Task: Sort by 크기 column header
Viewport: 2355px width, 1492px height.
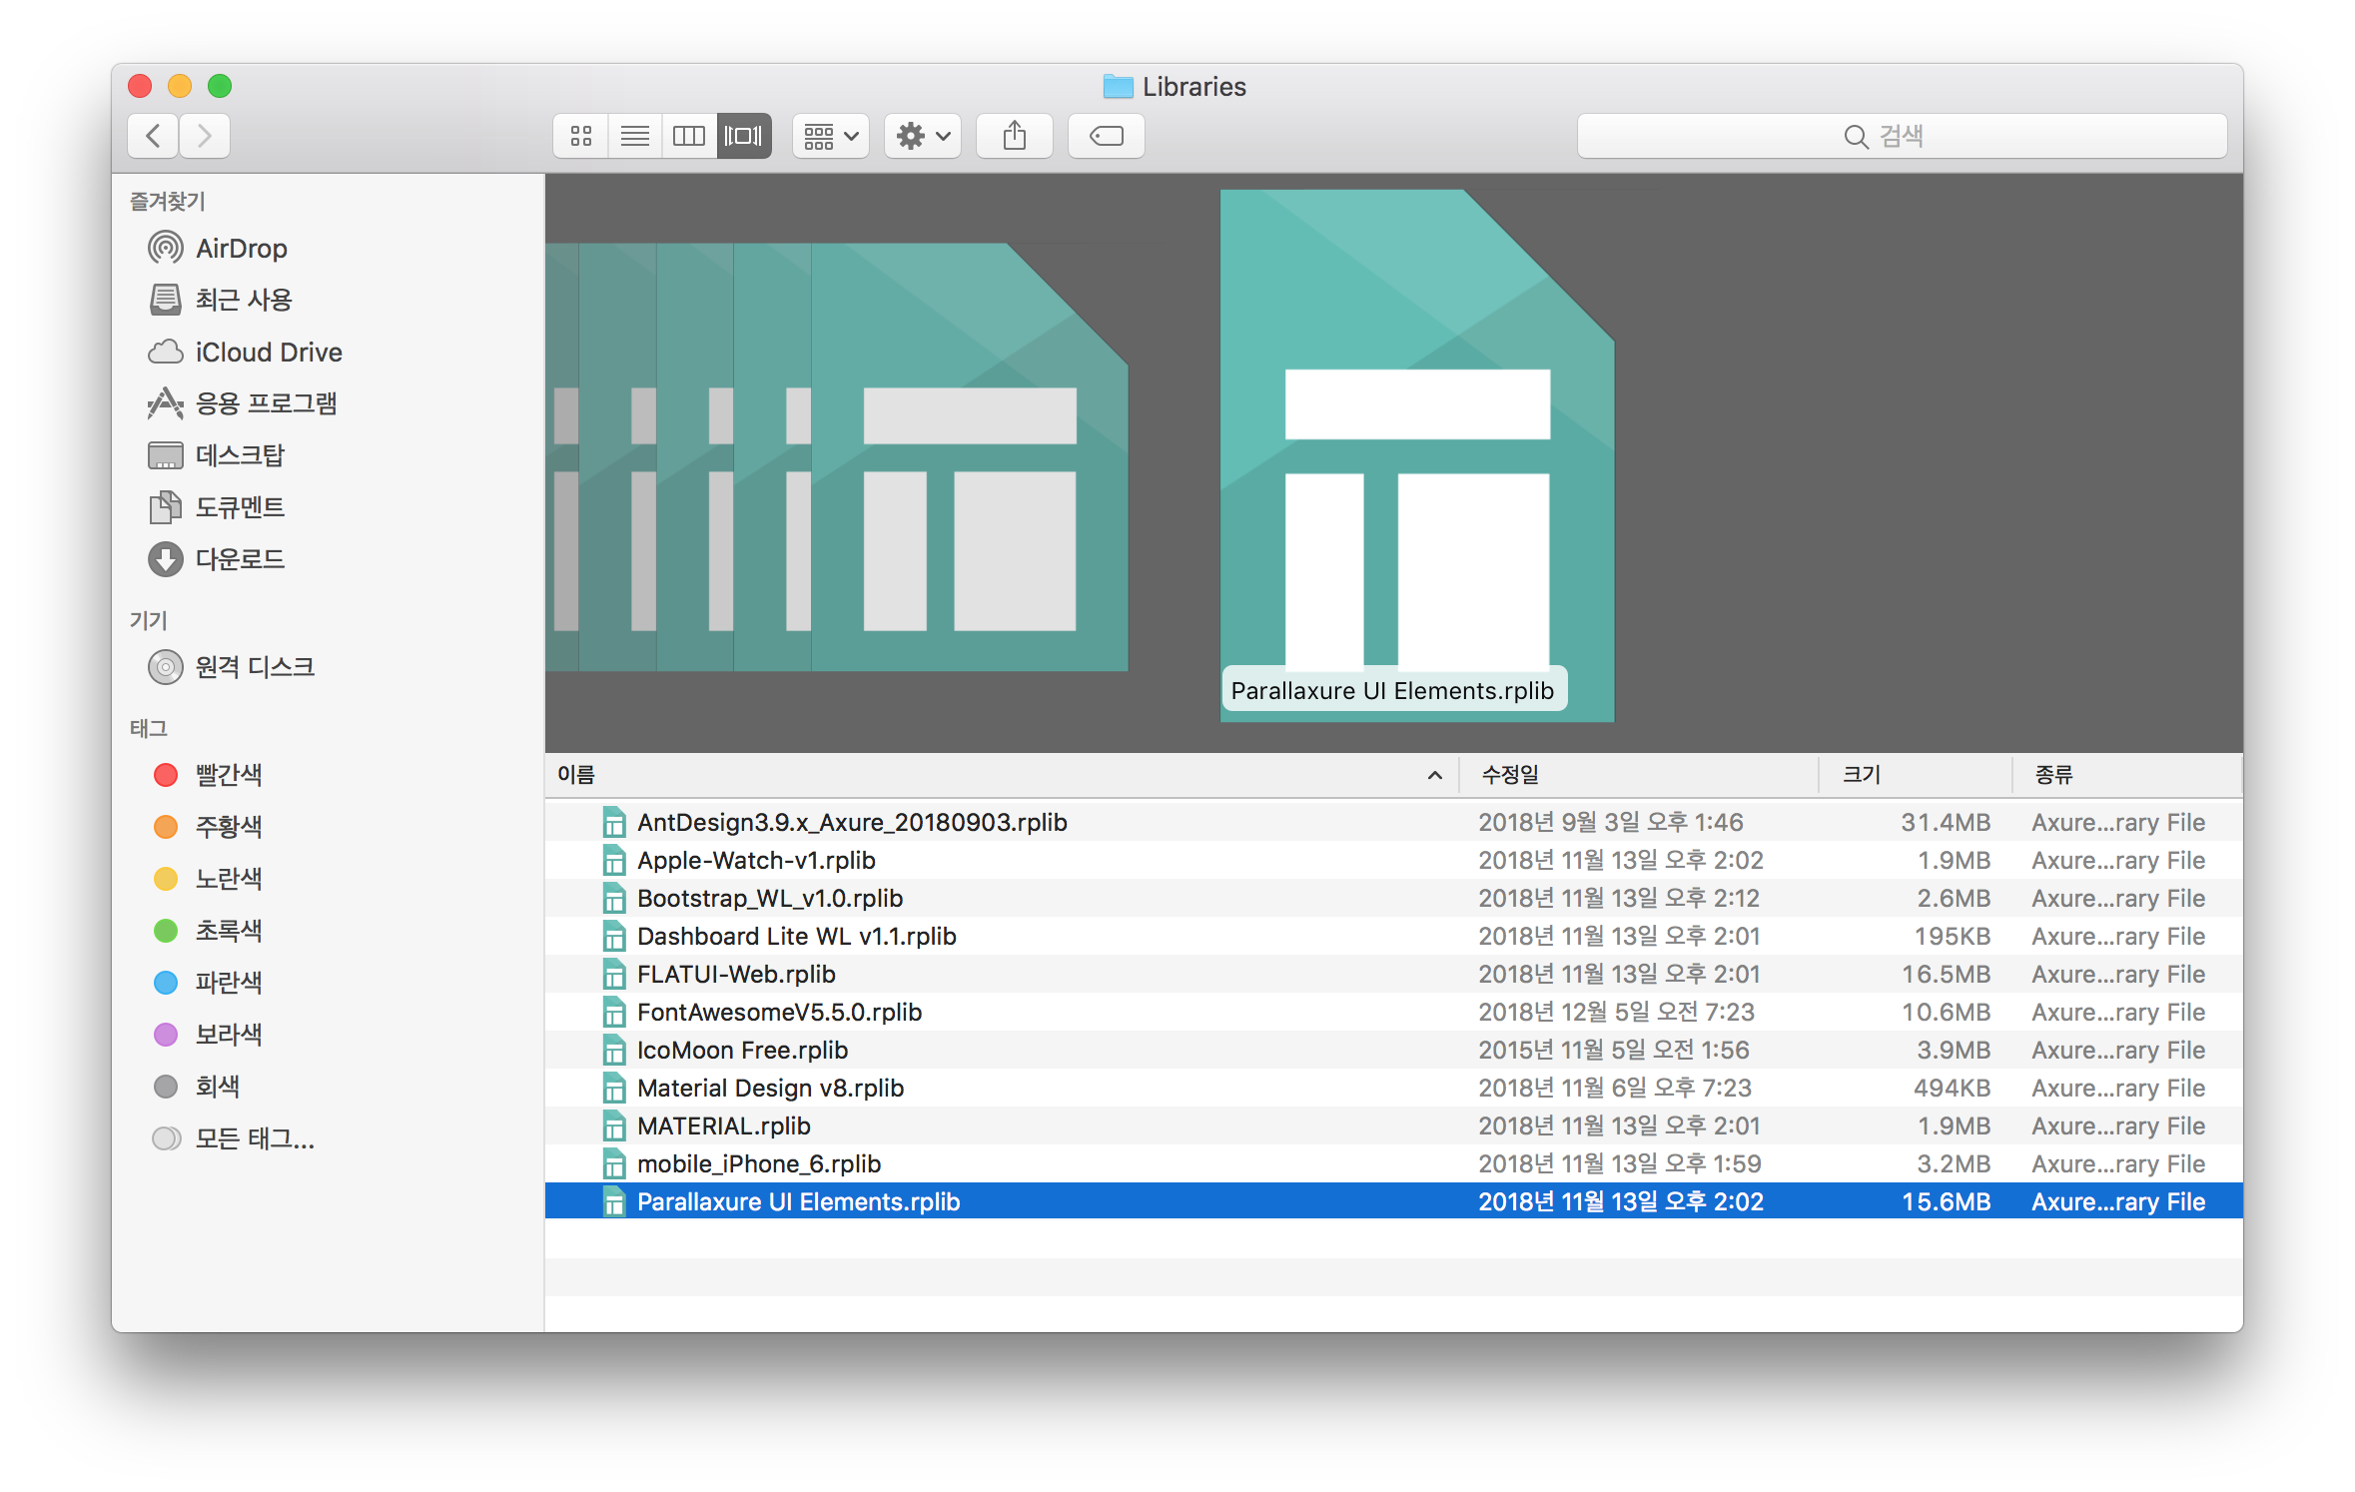Action: (x=1913, y=775)
